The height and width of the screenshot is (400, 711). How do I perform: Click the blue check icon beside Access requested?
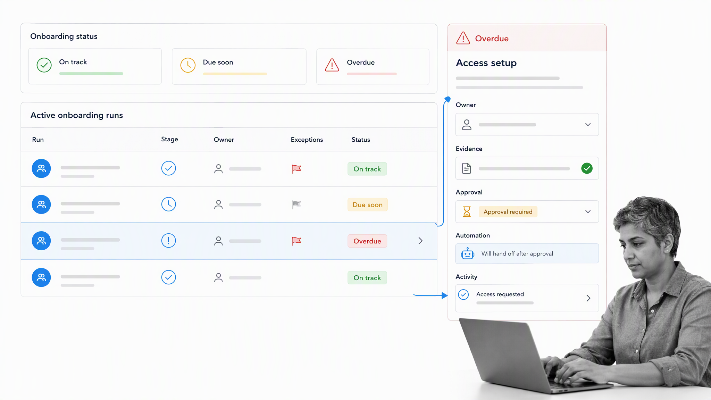(463, 294)
